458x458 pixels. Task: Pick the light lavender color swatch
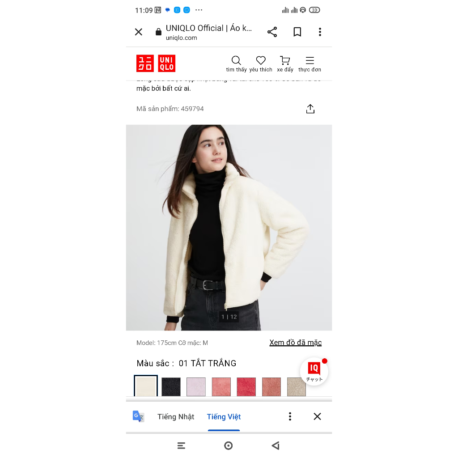pos(196,387)
